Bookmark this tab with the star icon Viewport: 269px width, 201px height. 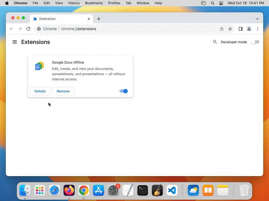pyautogui.click(x=230, y=29)
